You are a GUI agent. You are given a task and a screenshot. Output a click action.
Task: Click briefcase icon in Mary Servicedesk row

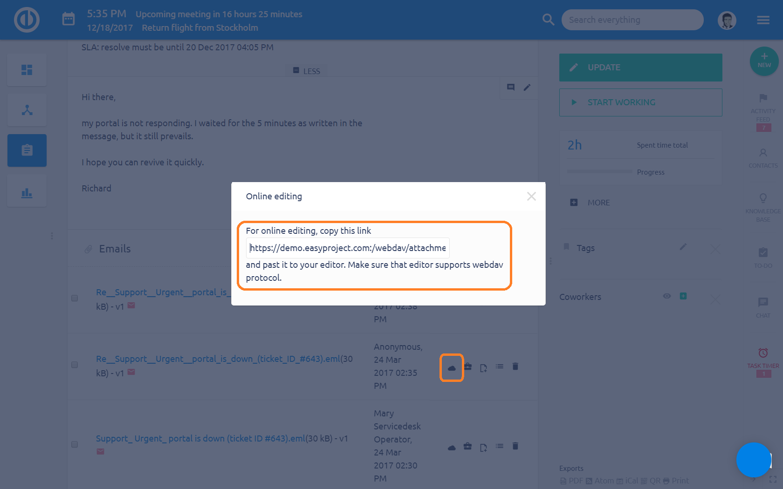[468, 447]
